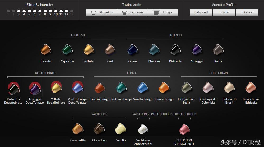
Task: Click the Vanilio capsule icon
Action: tap(121, 129)
